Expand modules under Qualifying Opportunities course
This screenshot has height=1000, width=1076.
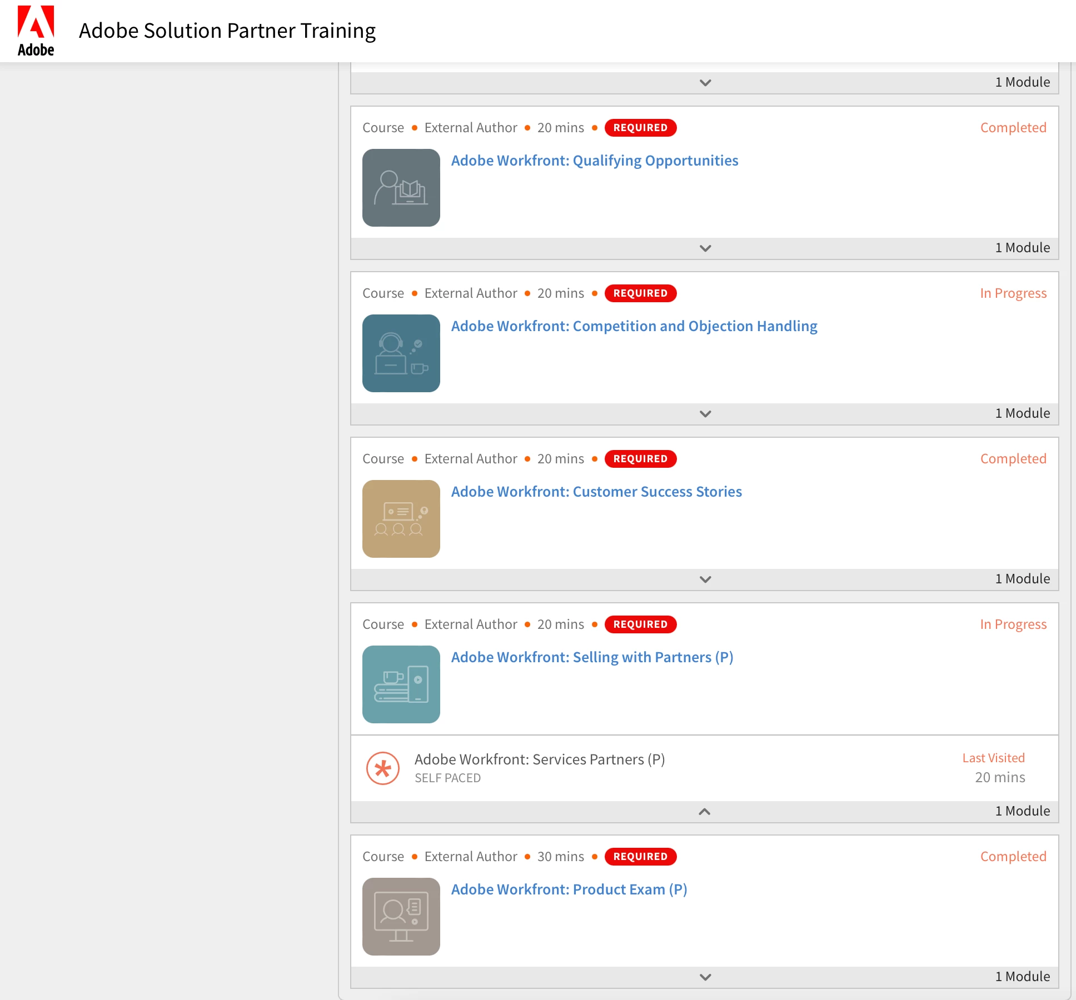(705, 248)
